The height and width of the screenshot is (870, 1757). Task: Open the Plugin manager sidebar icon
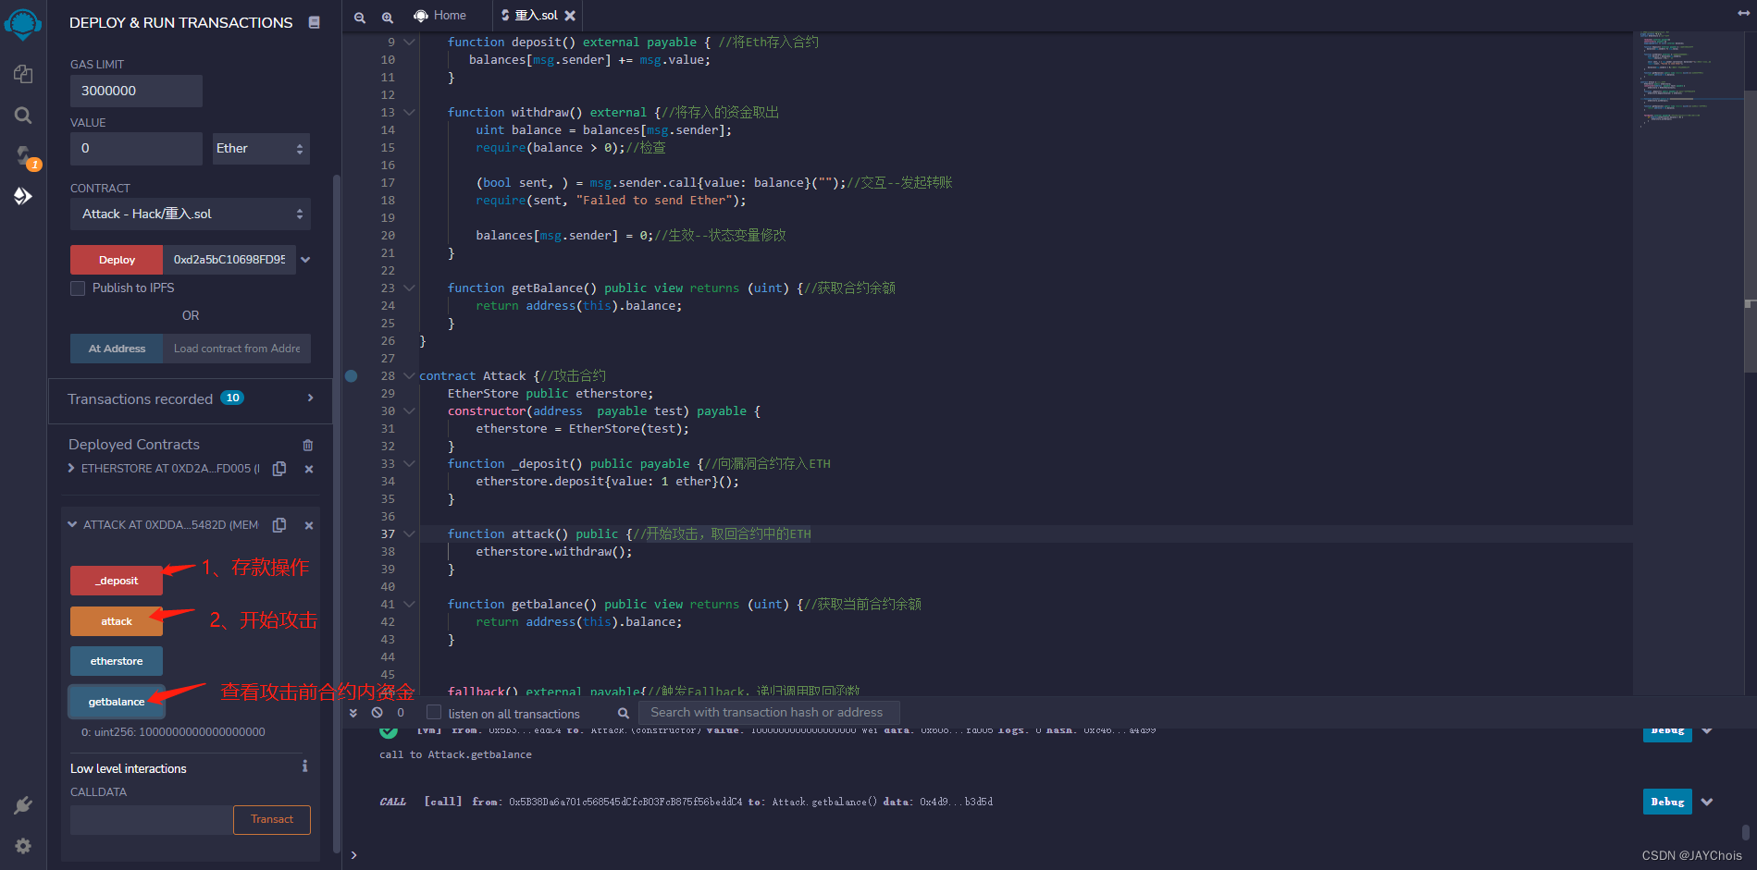(x=23, y=805)
